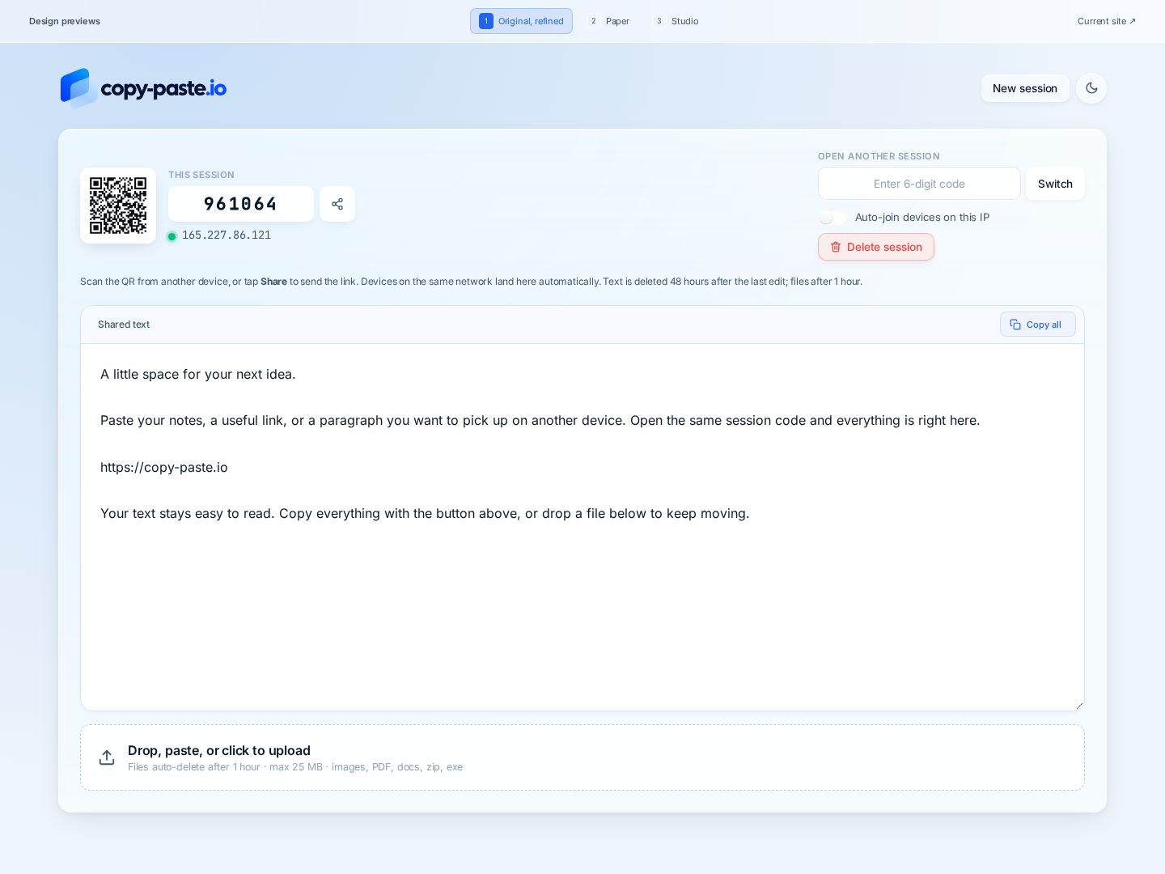The image size is (1165, 874).
Task: Focus the Enter 6-digit code field
Action: 919,184
